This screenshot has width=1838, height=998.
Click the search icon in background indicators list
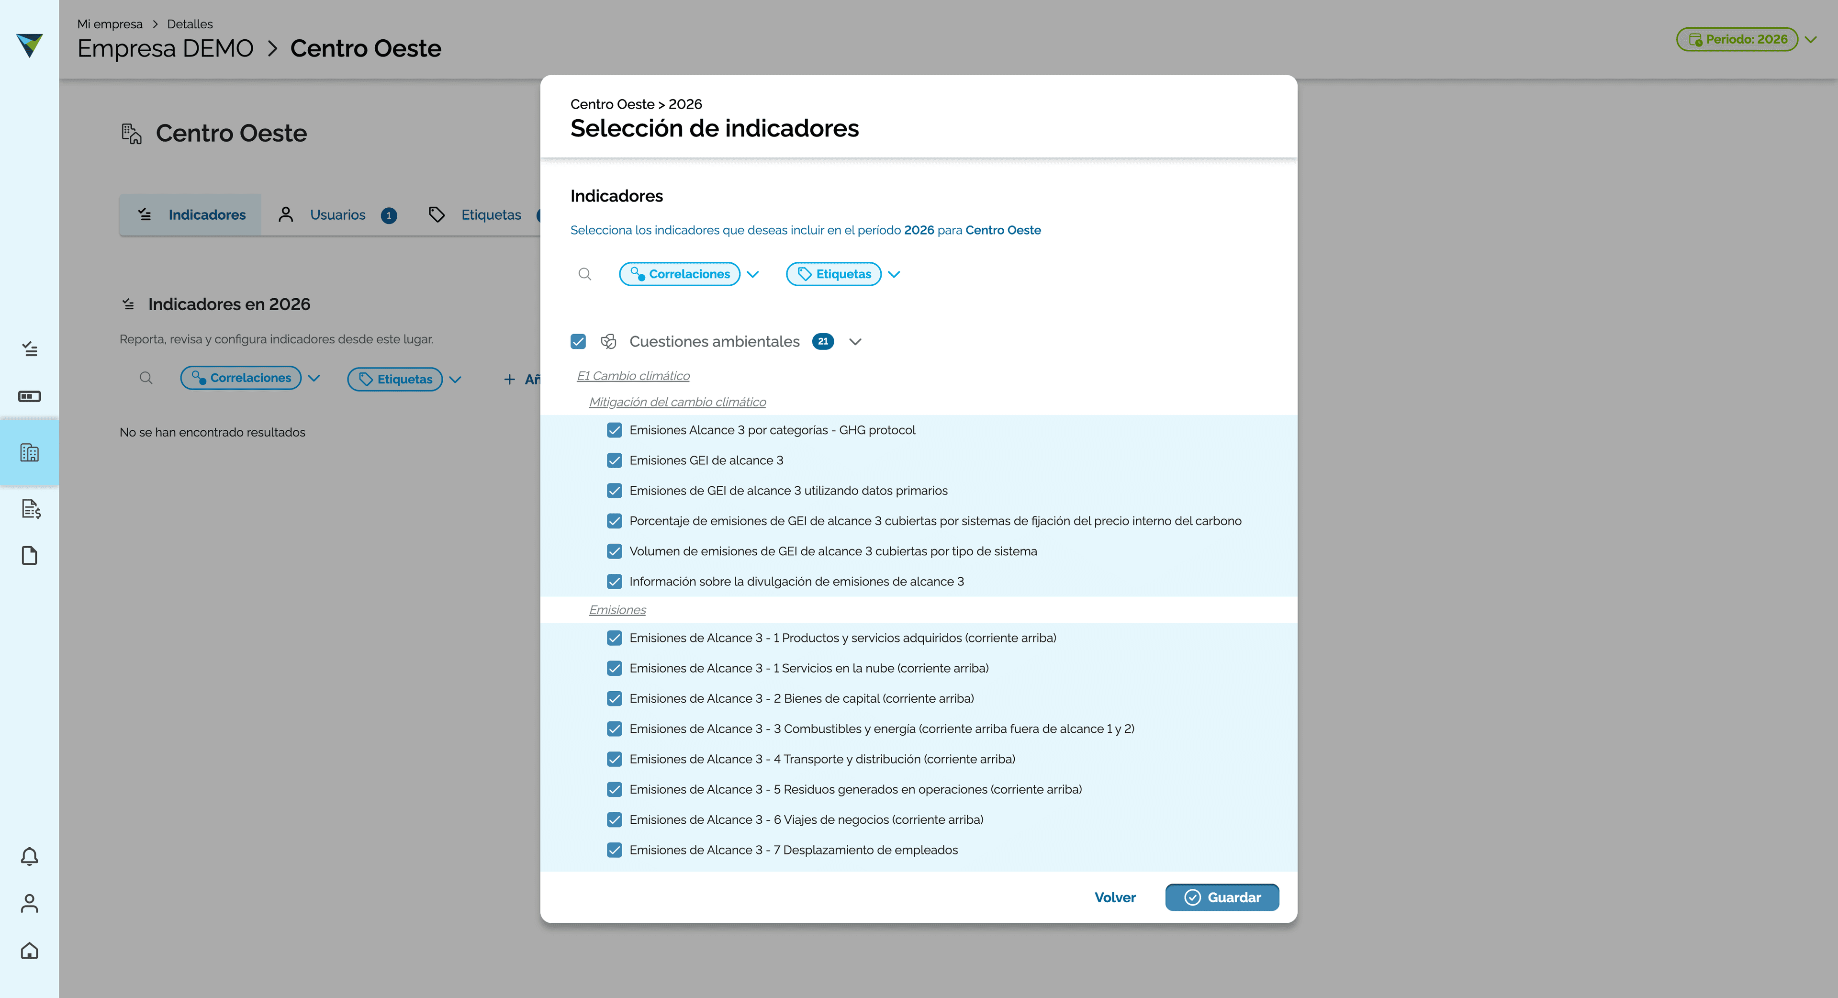(x=146, y=378)
